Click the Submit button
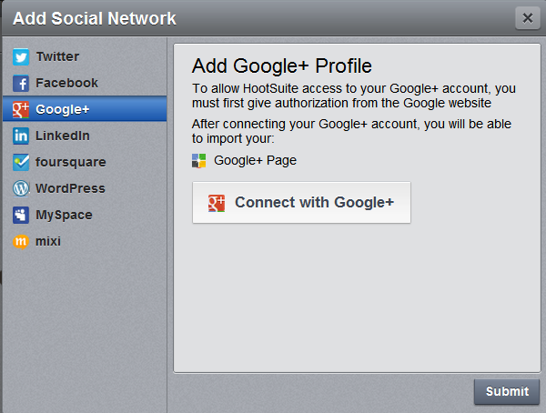Viewport: 546px width, 413px height. coord(507,392)
